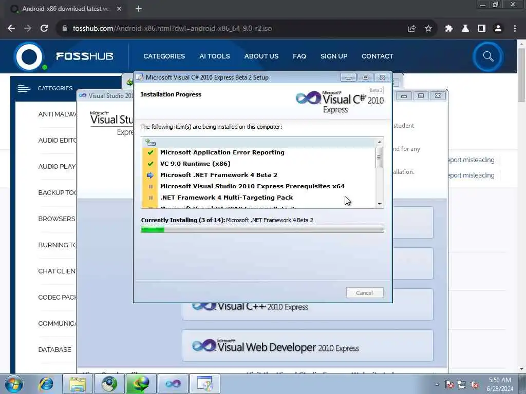The width and height of the screenshot is (526, 394).
Task: Click the first report misleading link
Action: [472, 160]
